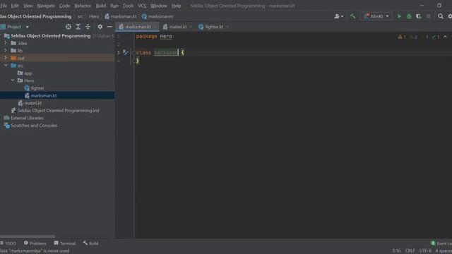The width and height of the screenshot is (452, 254).
Task: Open the Code menu
Action: [x=64, y=6]
